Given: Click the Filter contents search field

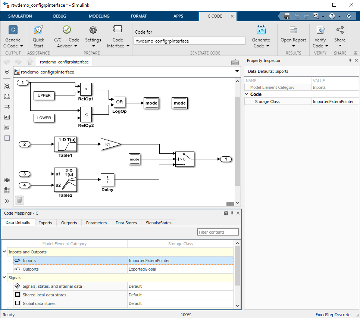Looking at the screenshot, I should [218, 232].
